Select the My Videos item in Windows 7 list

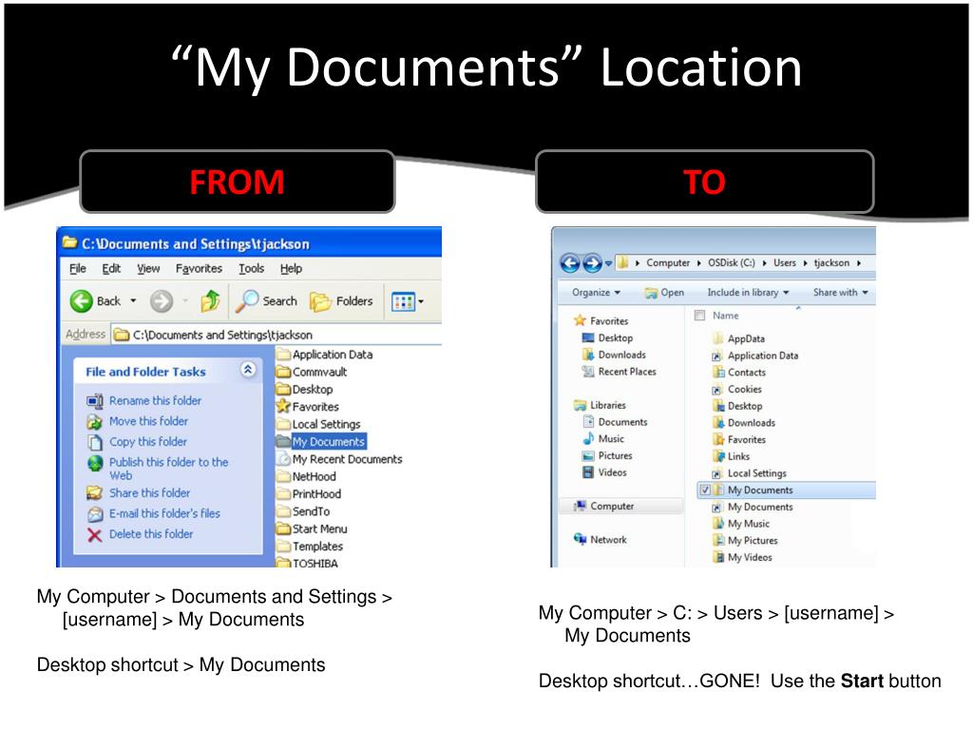pyautogui.click(x=743, y=557)
